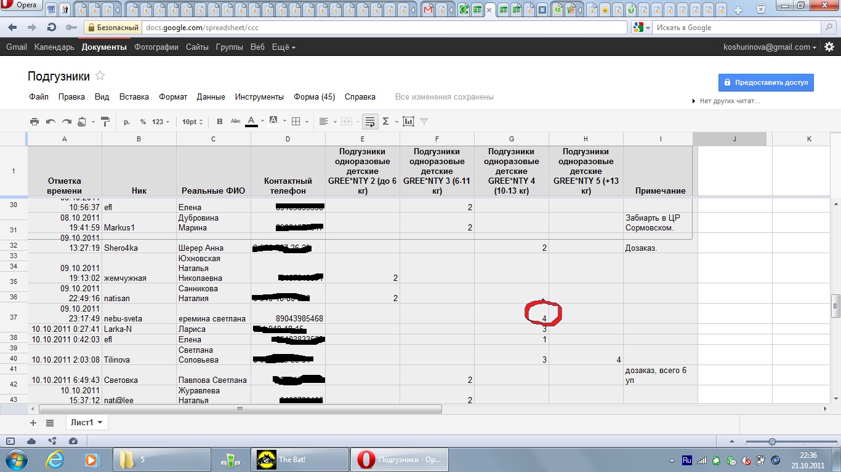Toggle wrap text button

[369, 122]
